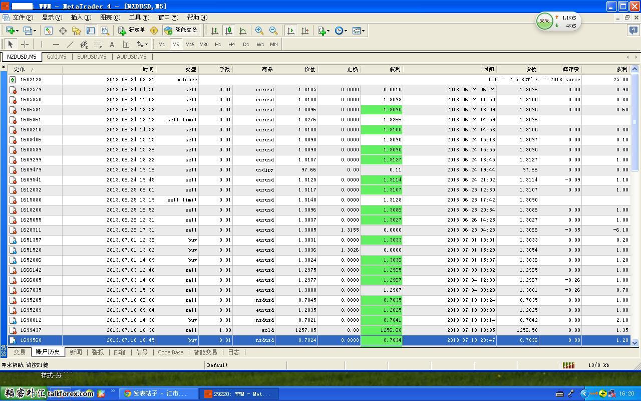641x401 pixels.
Task: Close the terminal panel with x
Action: (x=4, y=67)
